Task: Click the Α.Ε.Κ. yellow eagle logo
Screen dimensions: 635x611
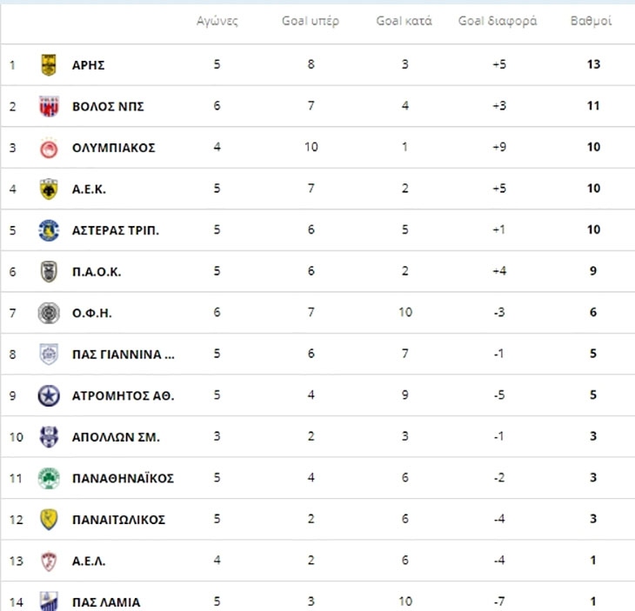Action: pyautogui.click(x=49, y=189)
